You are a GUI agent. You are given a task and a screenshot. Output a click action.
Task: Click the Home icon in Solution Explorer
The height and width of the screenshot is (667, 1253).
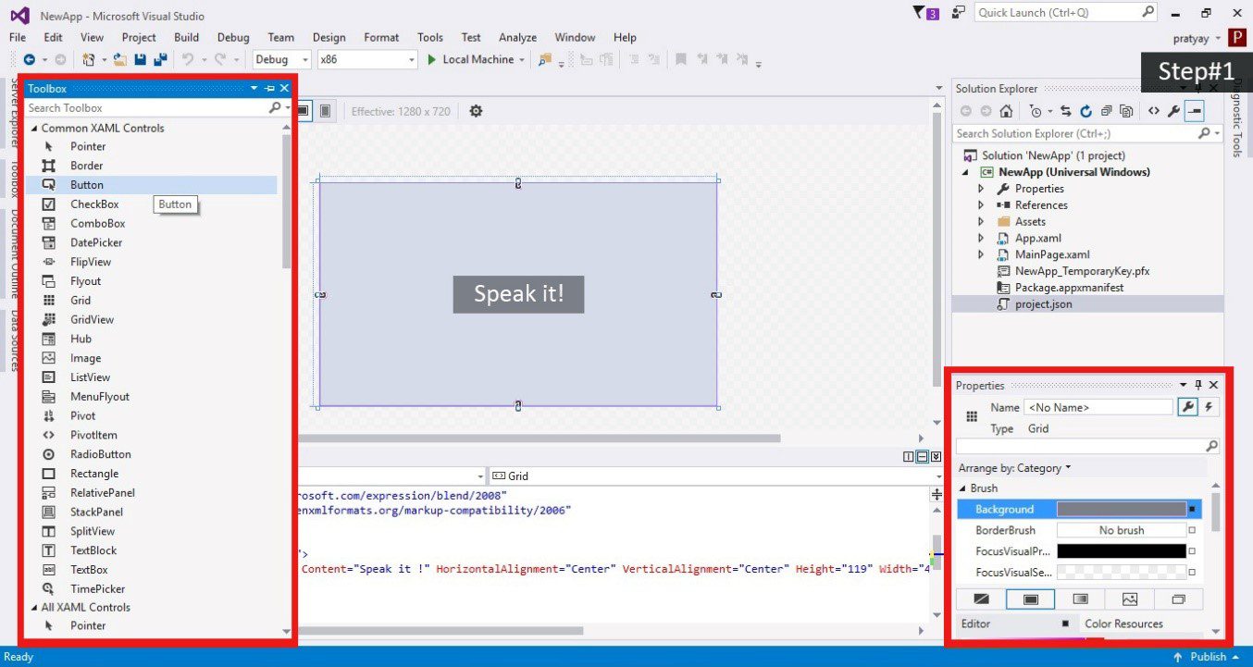coord(1006,111)
